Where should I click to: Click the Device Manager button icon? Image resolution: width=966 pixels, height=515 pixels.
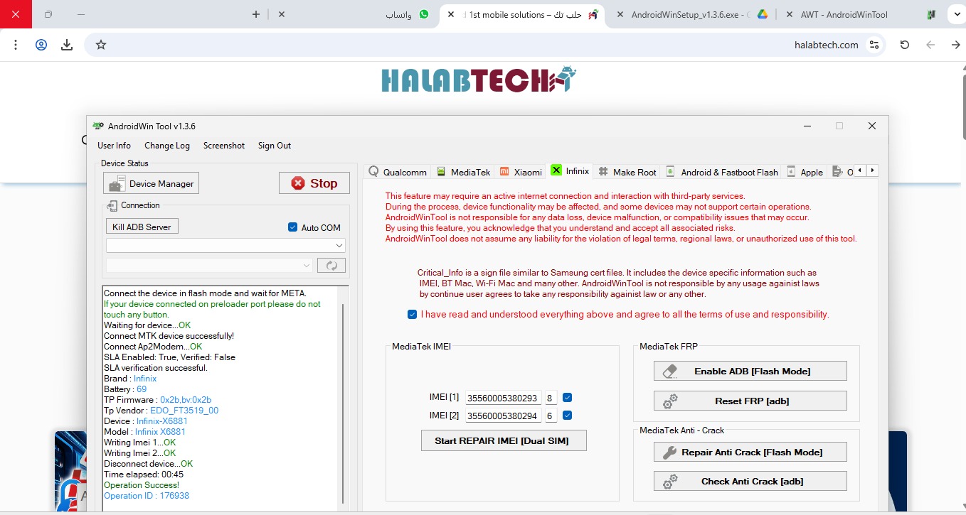[x=116, y=183]
